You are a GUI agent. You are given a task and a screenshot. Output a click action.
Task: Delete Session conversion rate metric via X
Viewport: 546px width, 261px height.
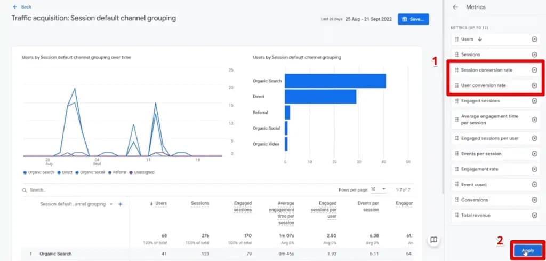[534, 70]
